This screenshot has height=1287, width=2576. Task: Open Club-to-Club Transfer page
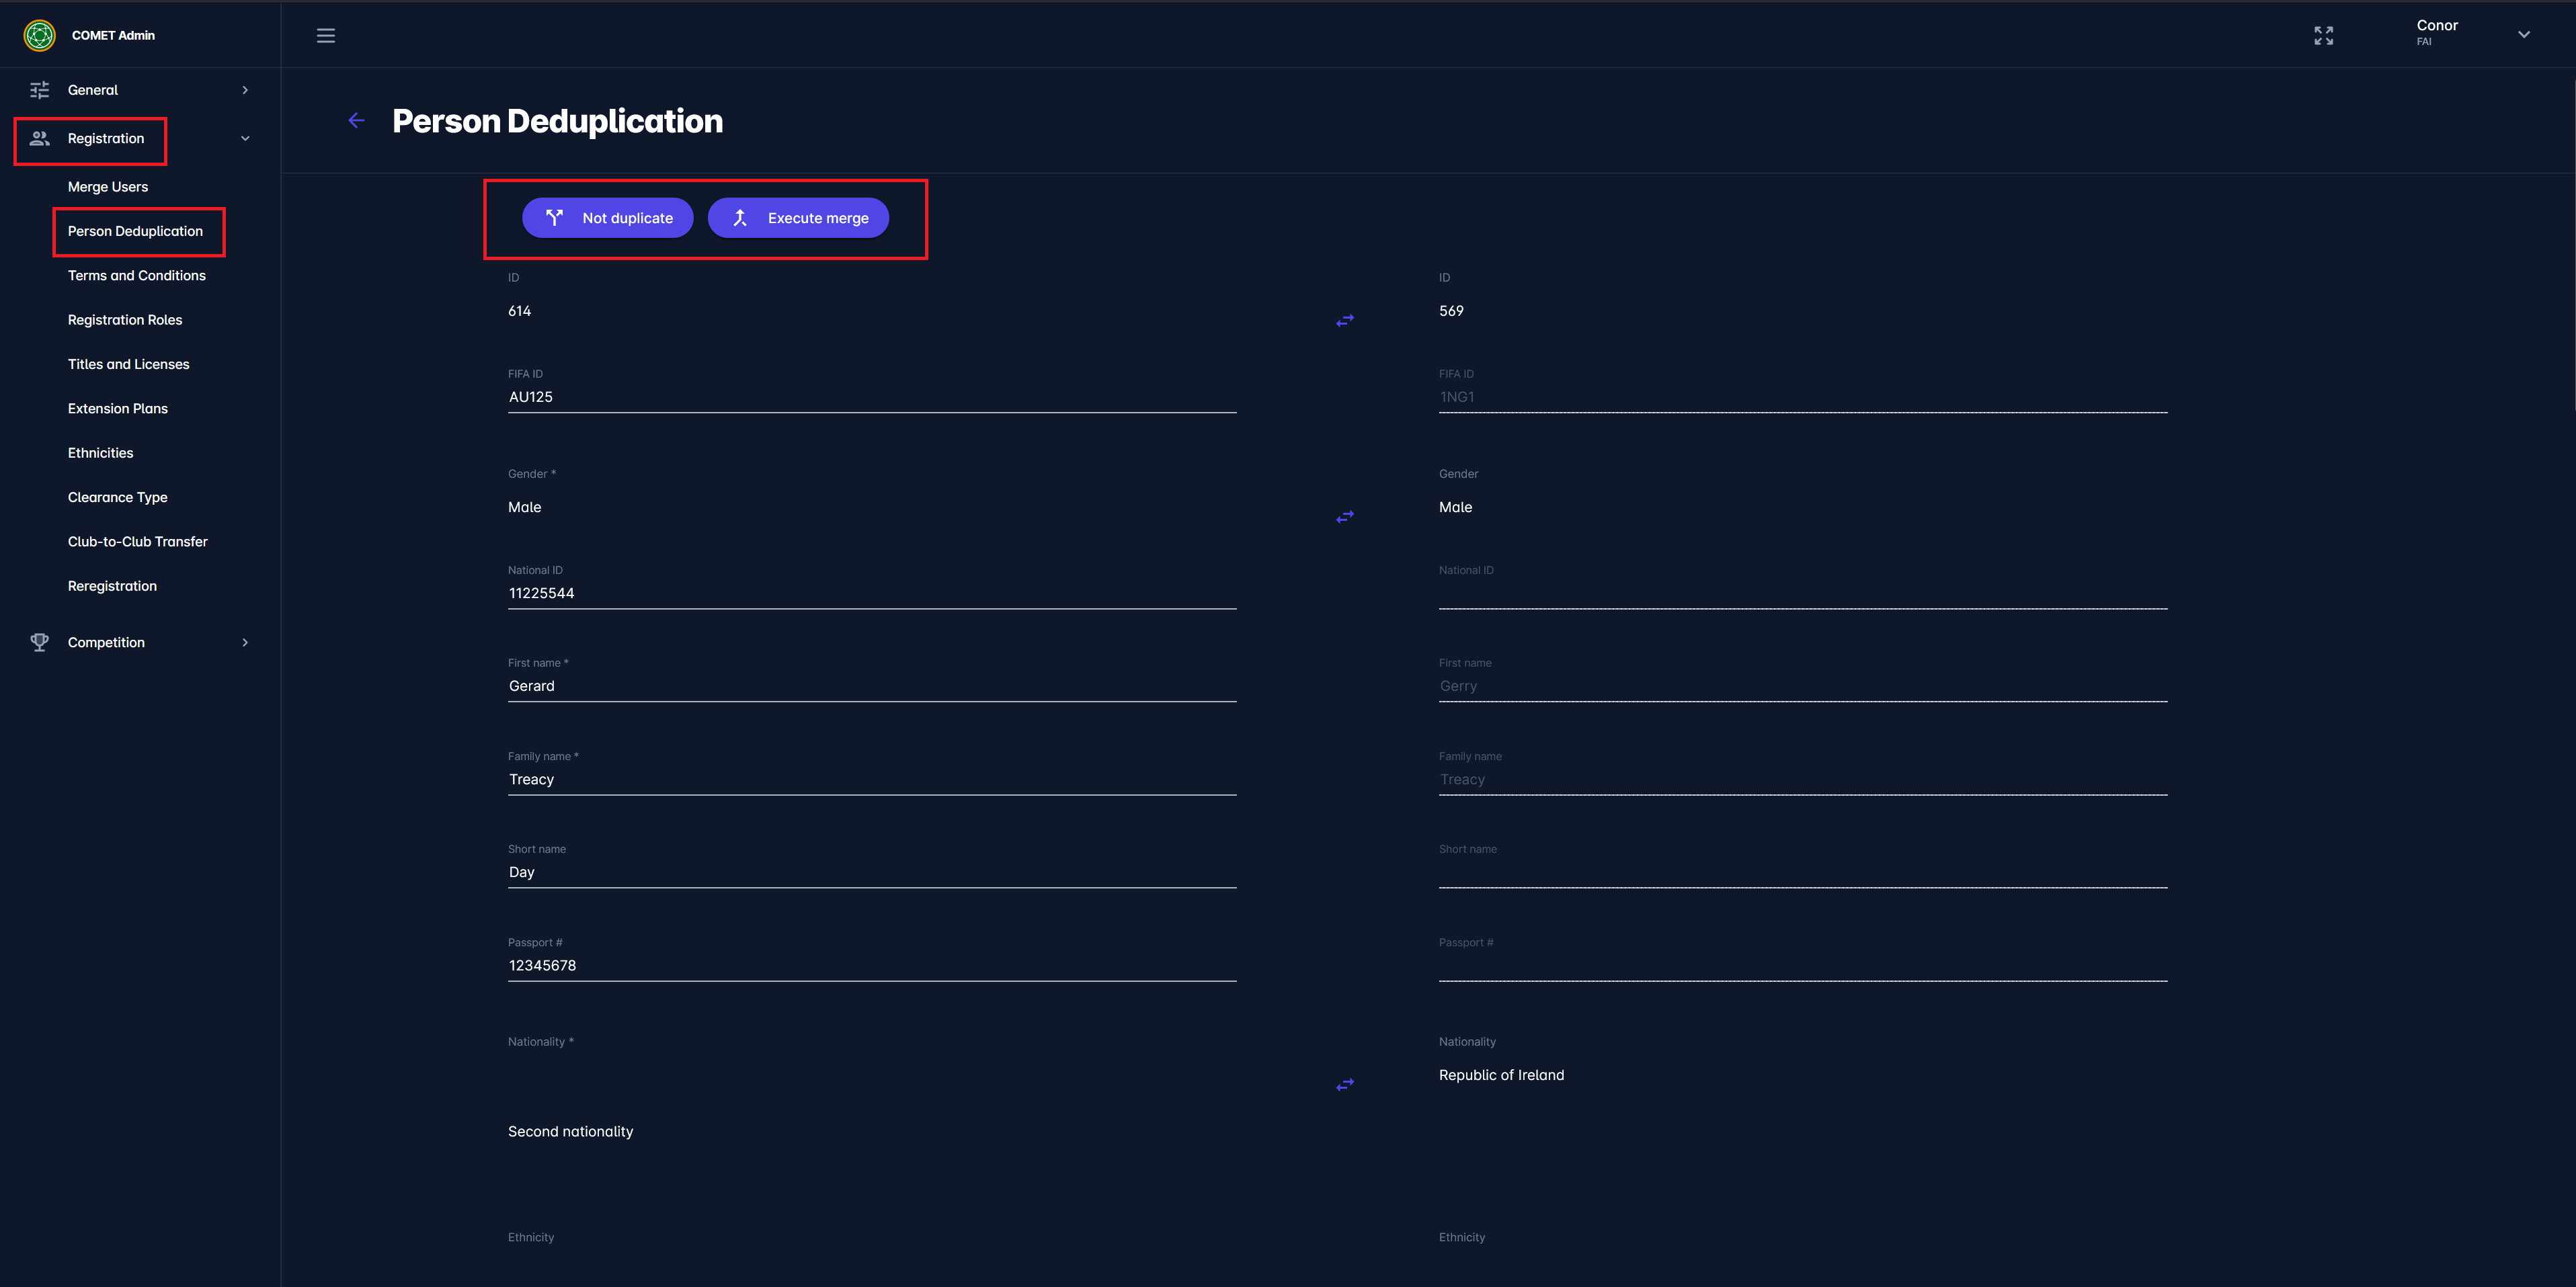(x=138, y=542)
